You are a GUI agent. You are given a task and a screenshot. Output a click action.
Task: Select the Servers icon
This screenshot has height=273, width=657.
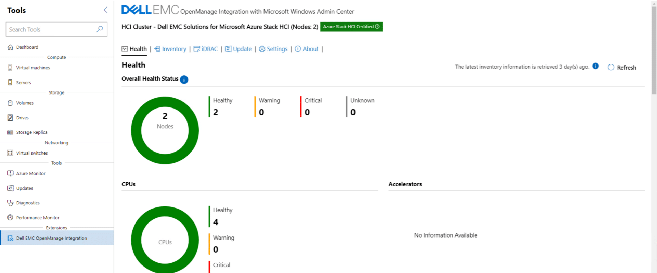[x=10, y=83]
